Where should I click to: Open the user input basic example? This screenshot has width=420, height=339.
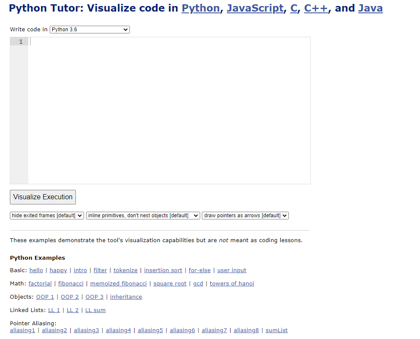tap(232, 270)
